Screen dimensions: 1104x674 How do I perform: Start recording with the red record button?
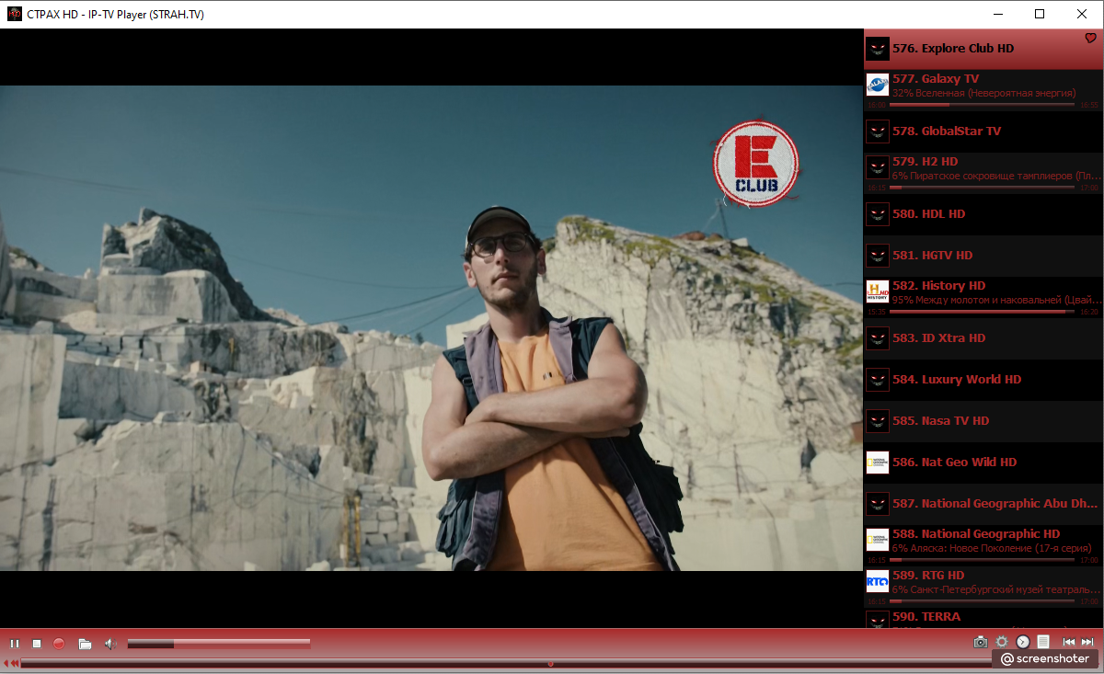coord(59,644)
